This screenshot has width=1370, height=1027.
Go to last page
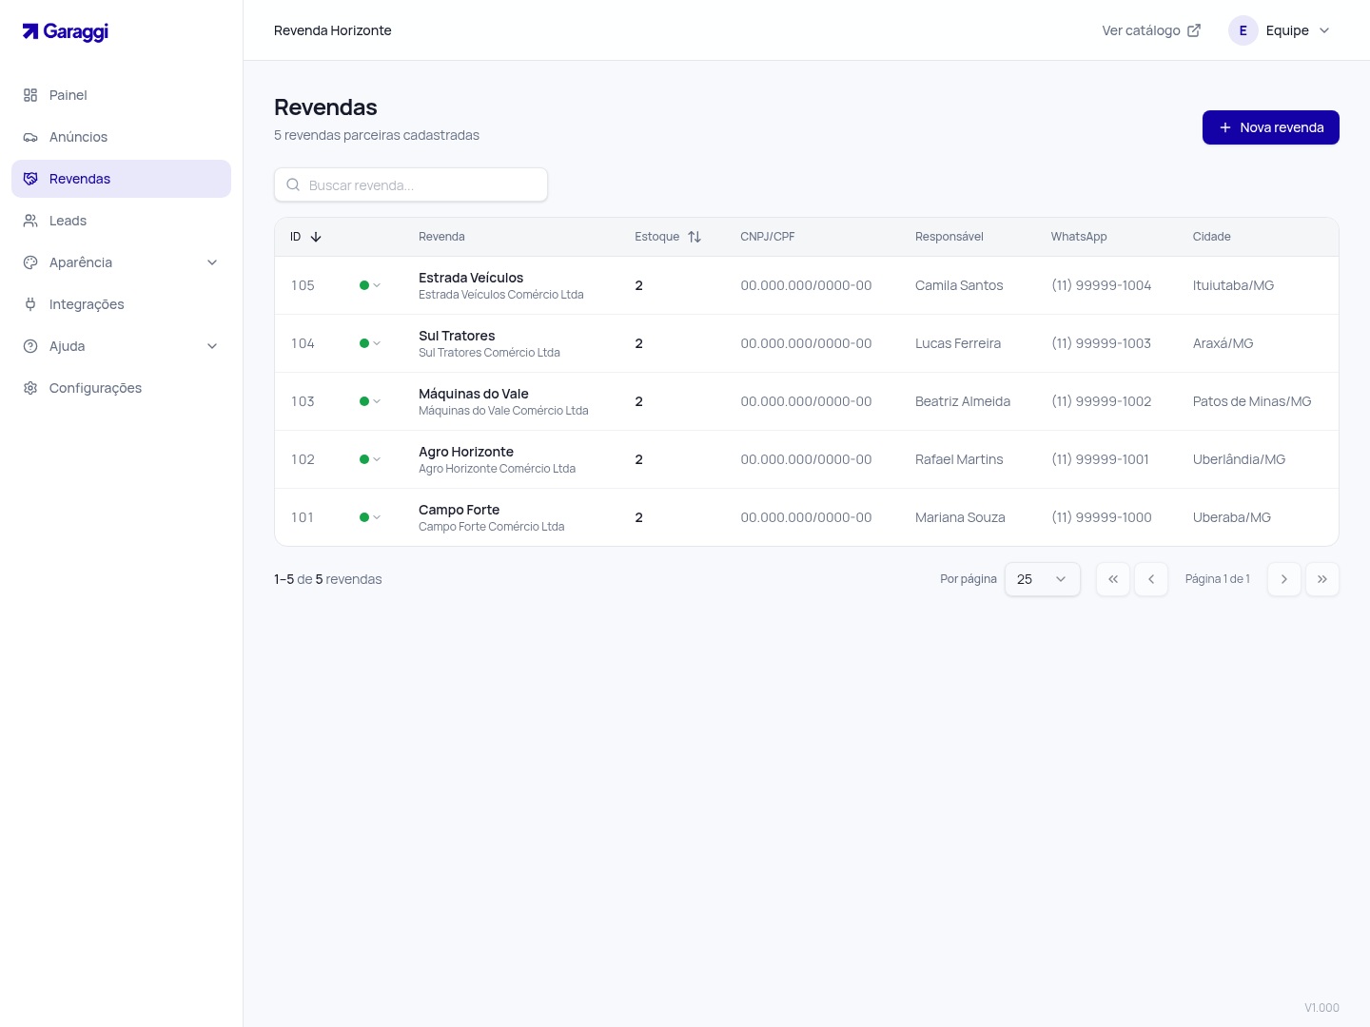pyautogui.click(x=1322, y=579)
